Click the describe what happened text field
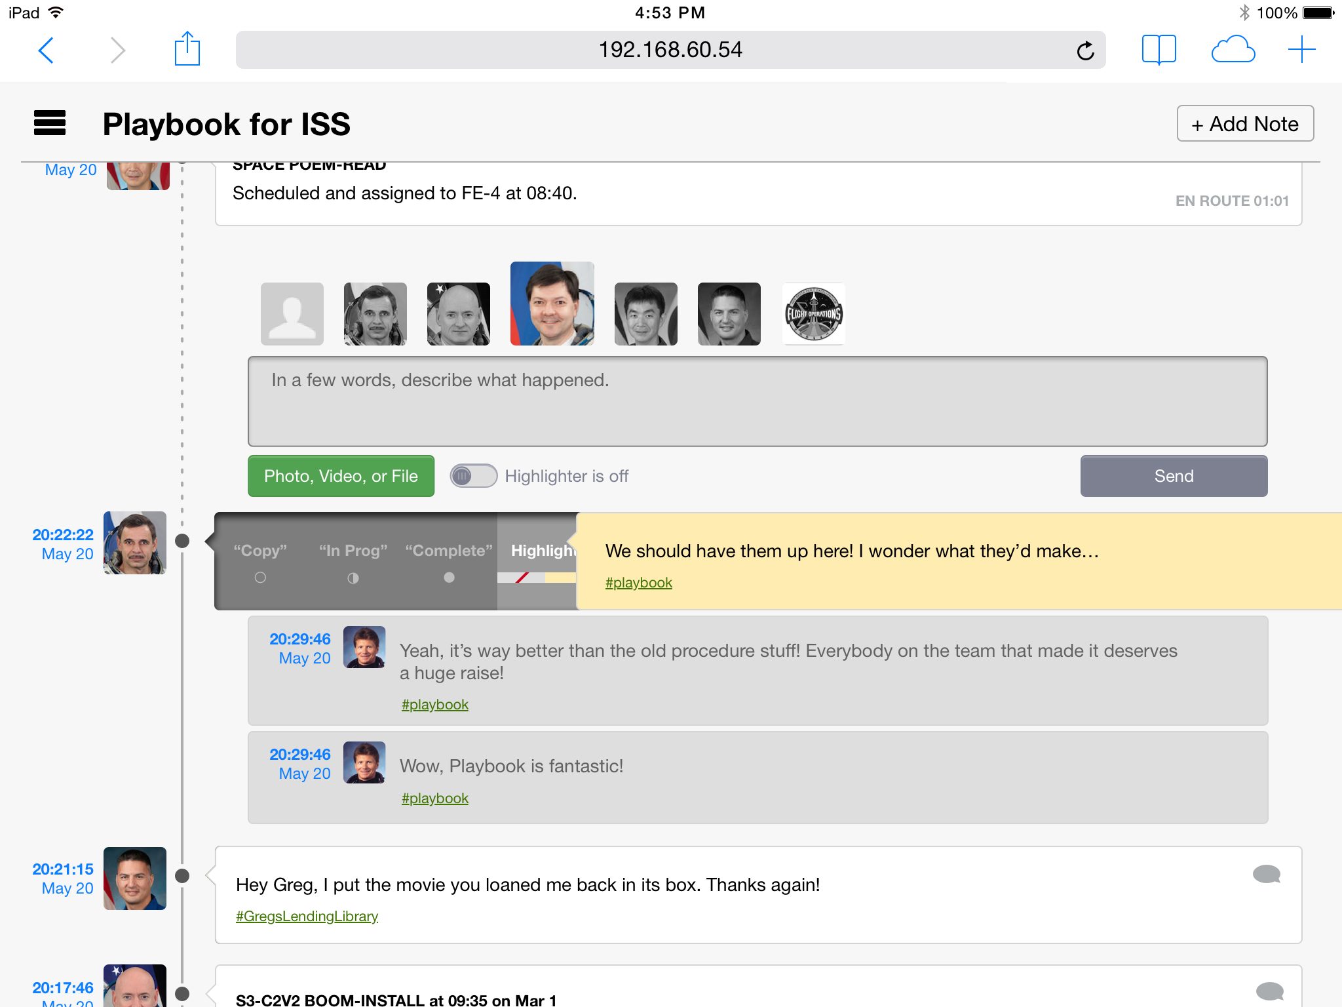1342x1007 pixels. (x=757, y=401)
